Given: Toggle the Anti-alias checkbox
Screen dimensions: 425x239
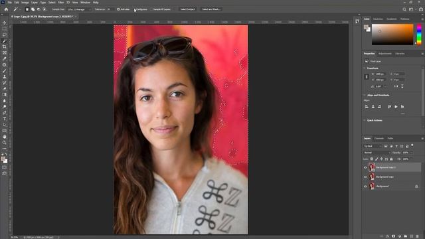Looking at the screenshot, I should coord(118,9).
